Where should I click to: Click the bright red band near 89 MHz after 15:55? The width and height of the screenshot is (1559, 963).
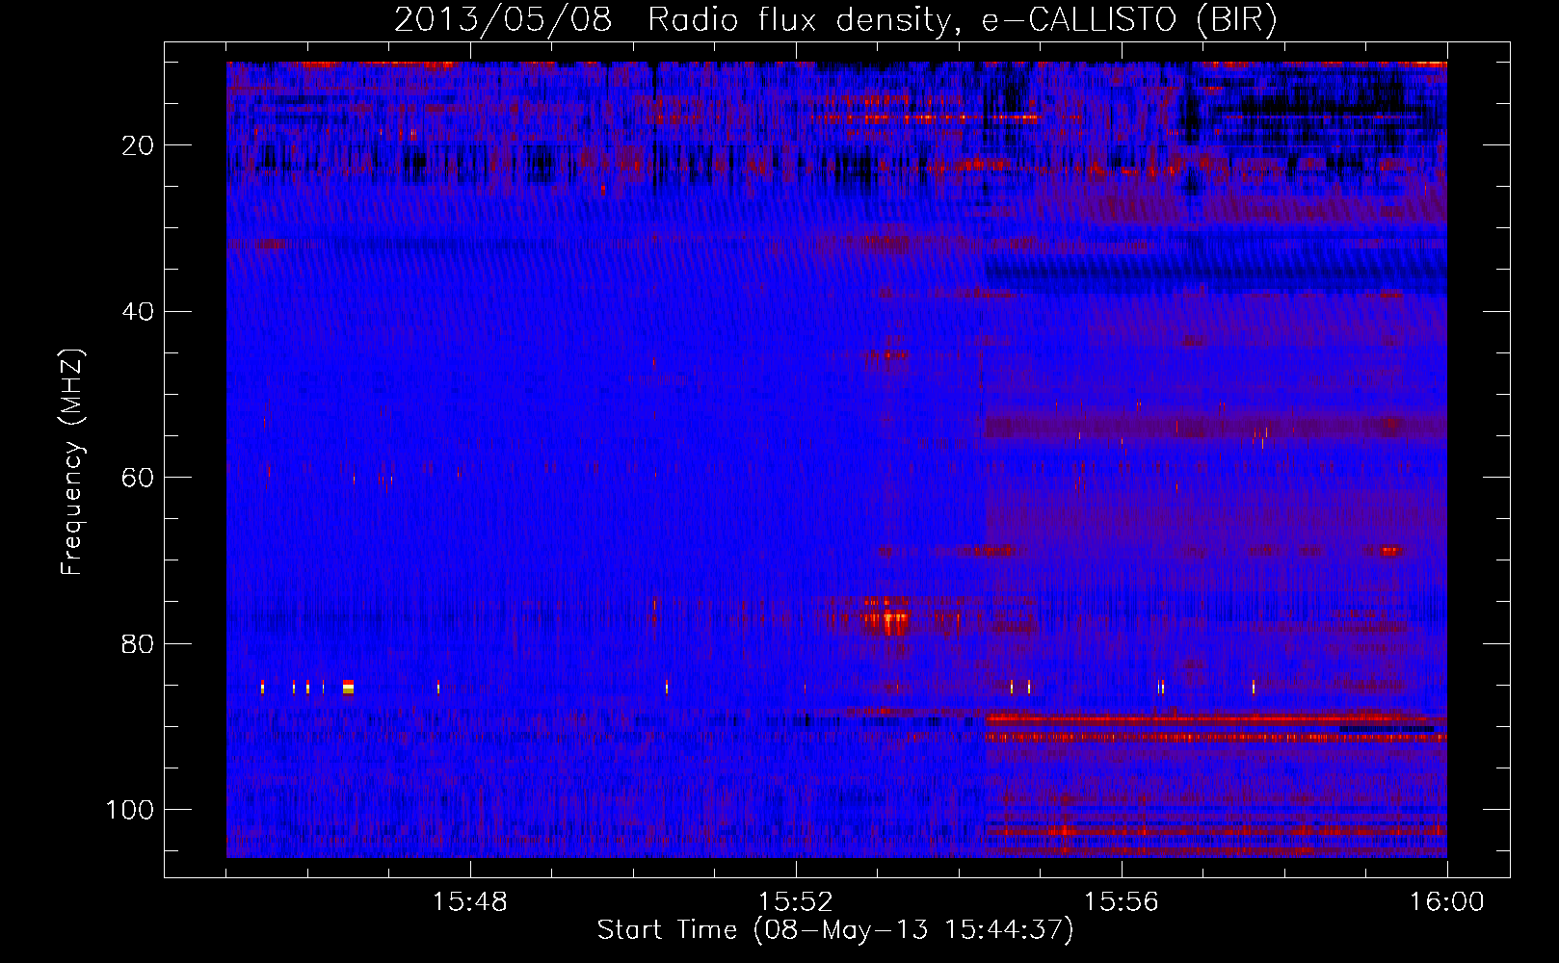(1216, 719)
